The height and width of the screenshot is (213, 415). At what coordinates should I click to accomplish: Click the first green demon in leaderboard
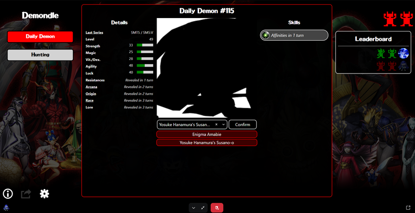click(381, 53)
